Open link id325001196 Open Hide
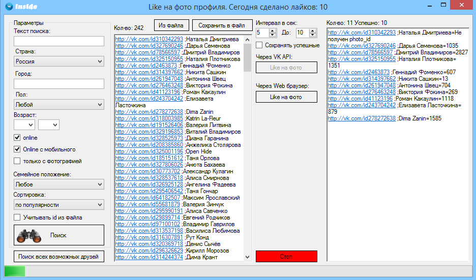 coord(149,151)
